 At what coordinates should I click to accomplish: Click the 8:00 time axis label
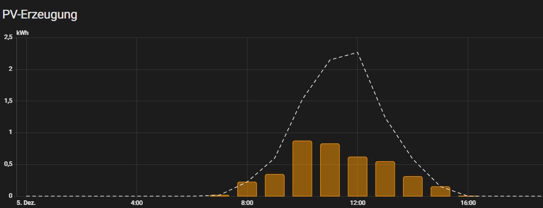tap(247, 203)
